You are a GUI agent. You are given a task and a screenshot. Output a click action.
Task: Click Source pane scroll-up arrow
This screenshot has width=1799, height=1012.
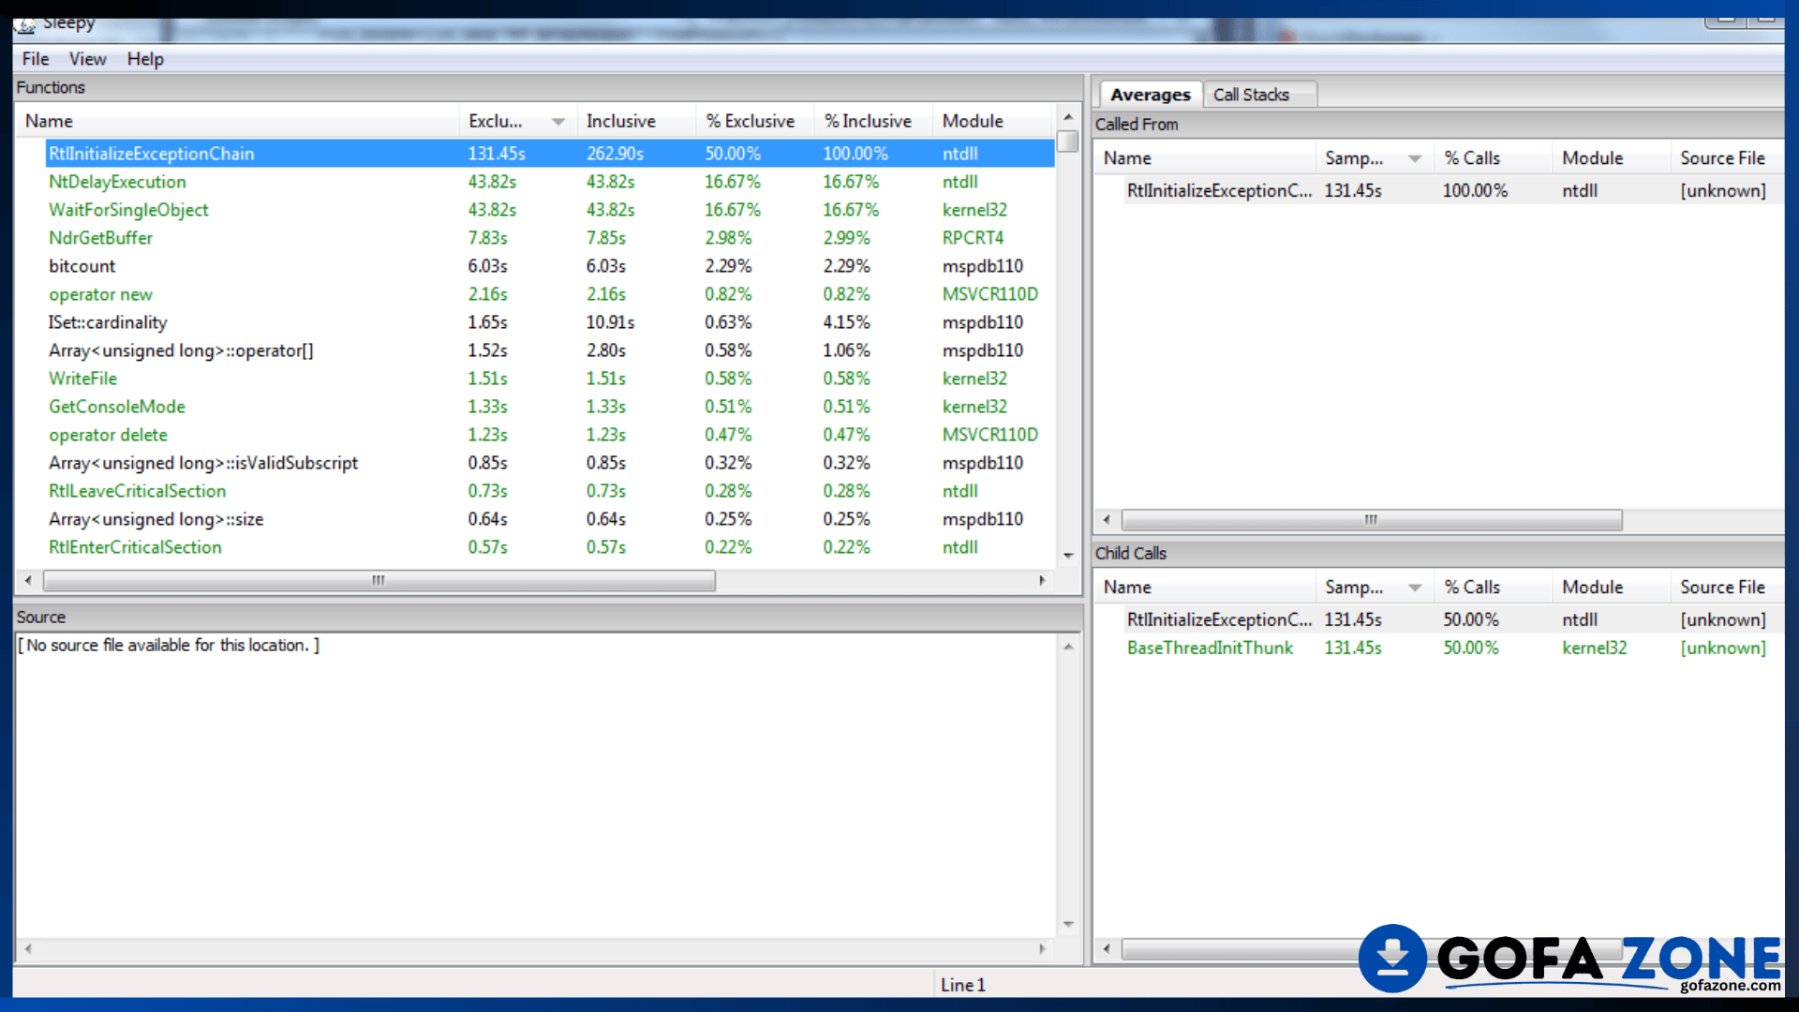pyautogui.click(x=1067, y=647)
